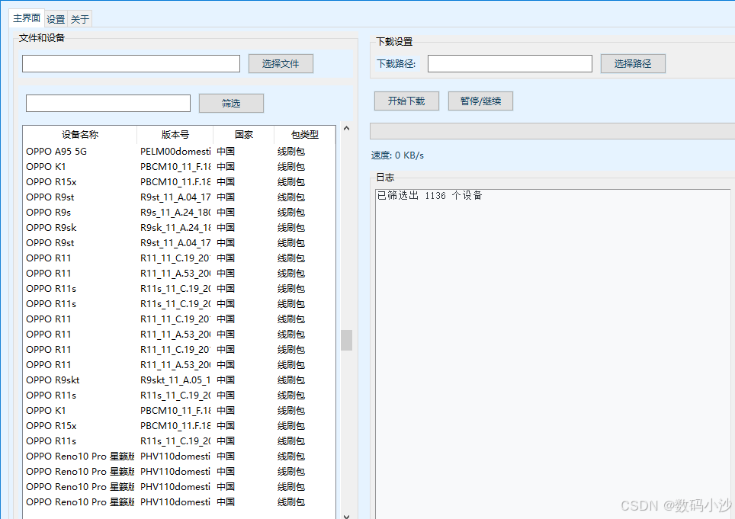735x519 pixels.
Task: Sort by 国家 column header
Action: tap(244, 135)
